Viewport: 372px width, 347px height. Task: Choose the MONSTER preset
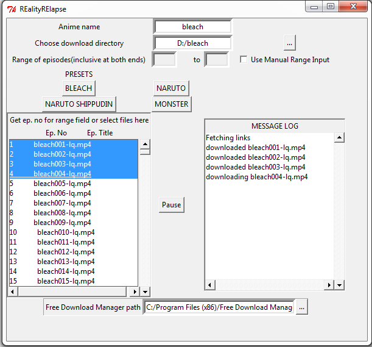click(x=171, y=104)
